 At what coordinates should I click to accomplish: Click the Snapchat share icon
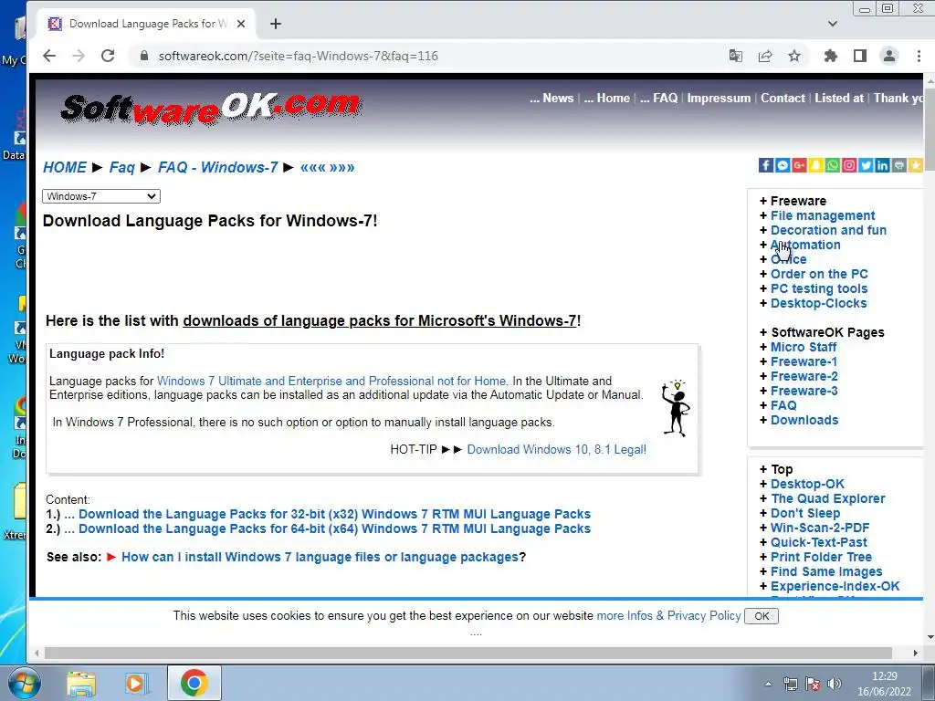pyautogui.click(x=815, y=165)
